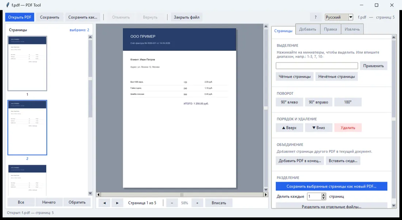402x220 pixels.
Task: Click preview scrollbar up arrow
Action: 266,26
